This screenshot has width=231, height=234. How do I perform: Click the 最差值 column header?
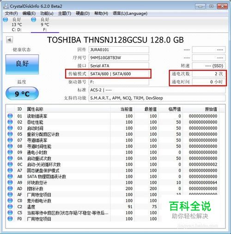[x=146, y=109]
